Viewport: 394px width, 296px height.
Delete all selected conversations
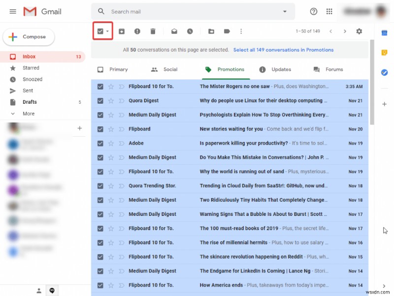153,31
